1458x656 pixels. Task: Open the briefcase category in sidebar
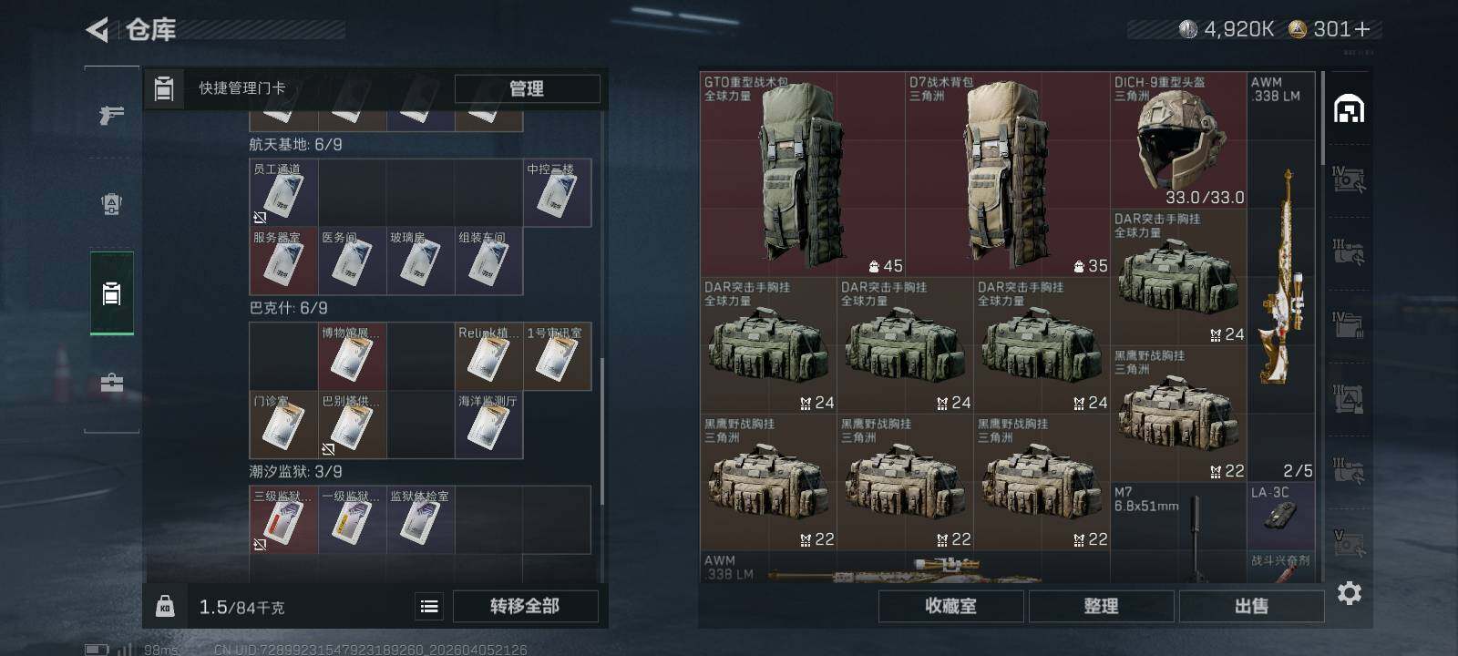click(111, 383)
